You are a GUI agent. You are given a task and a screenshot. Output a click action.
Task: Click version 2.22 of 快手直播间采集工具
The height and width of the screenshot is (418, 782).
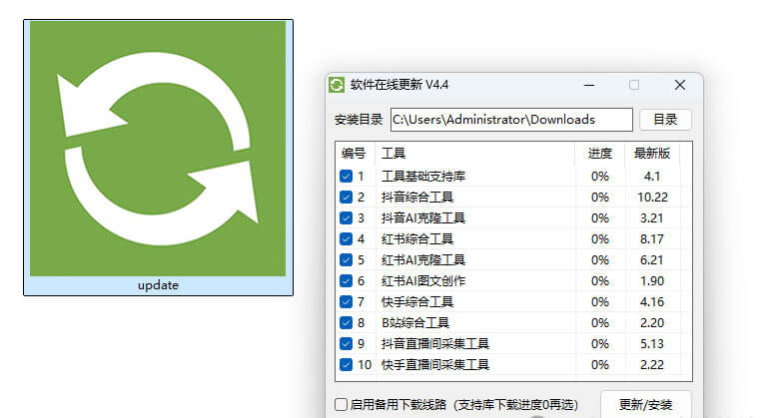coord(652,365)
